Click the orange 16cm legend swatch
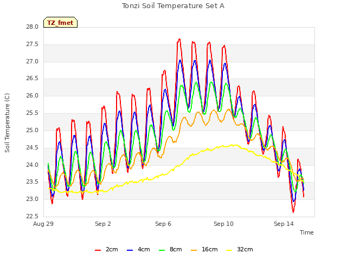Screen dimensions: 347x260 (194, 250)
